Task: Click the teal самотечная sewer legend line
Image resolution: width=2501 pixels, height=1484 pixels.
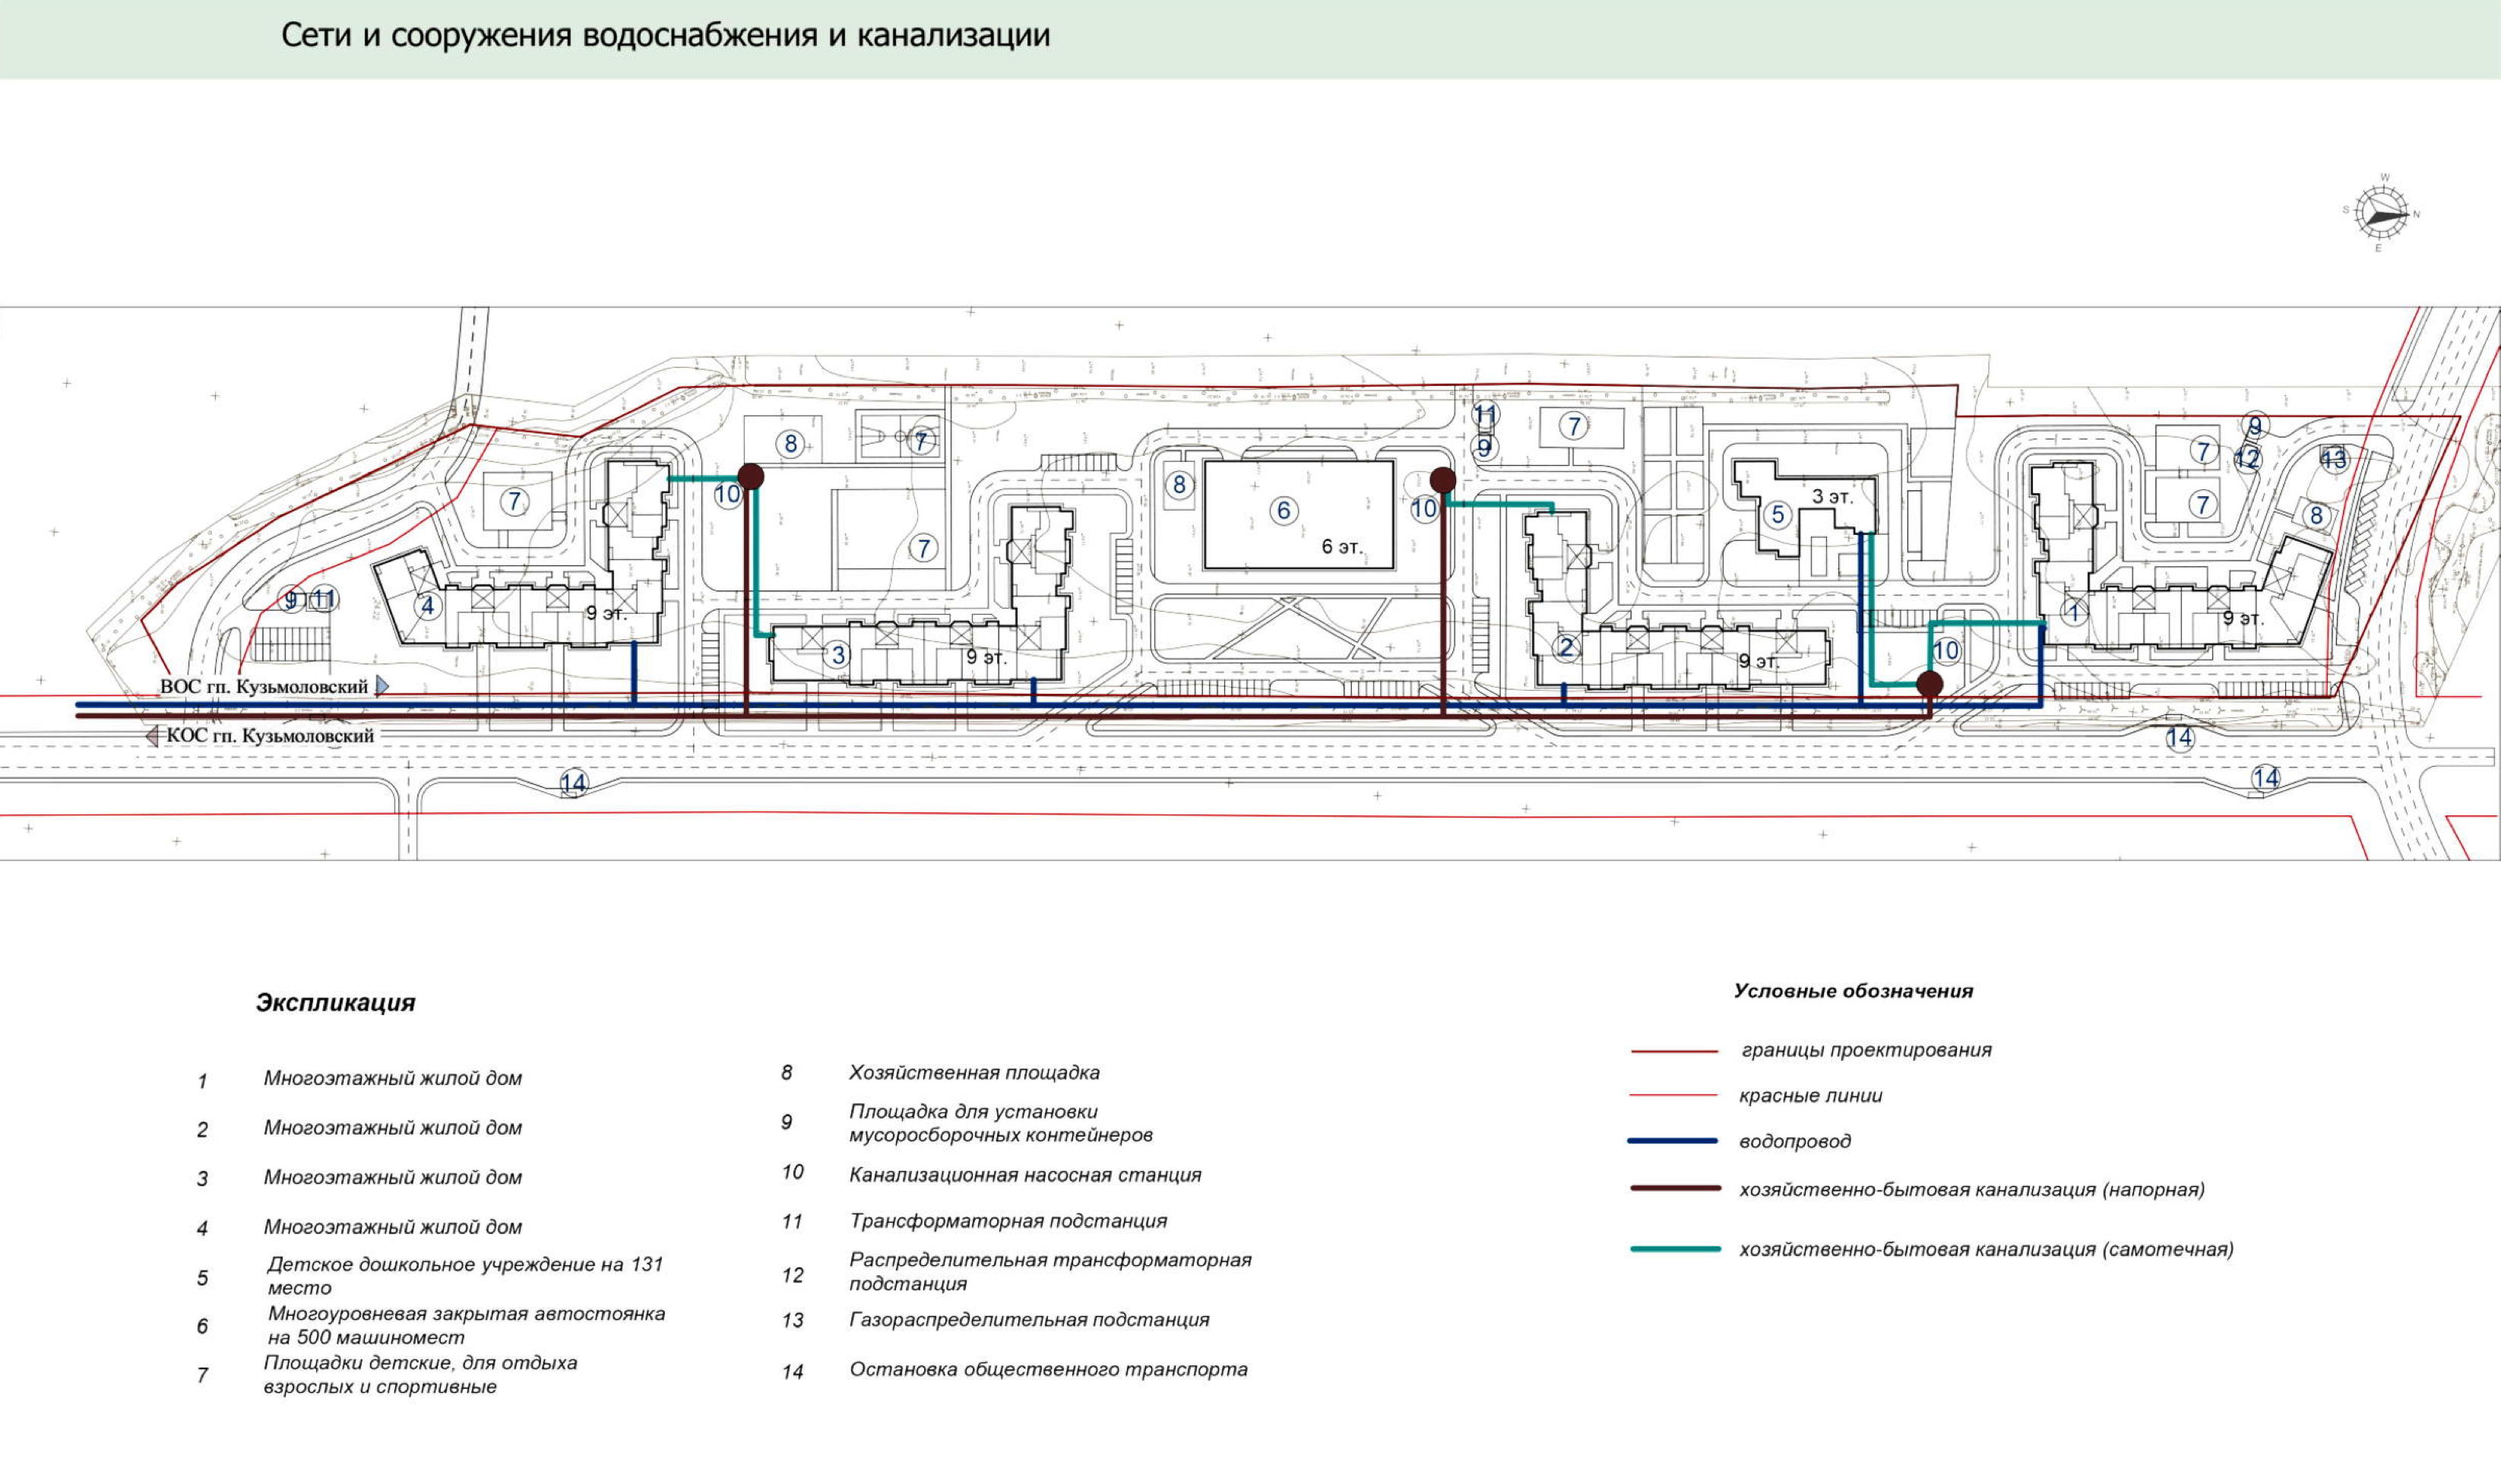Action: (1675, 1249)
